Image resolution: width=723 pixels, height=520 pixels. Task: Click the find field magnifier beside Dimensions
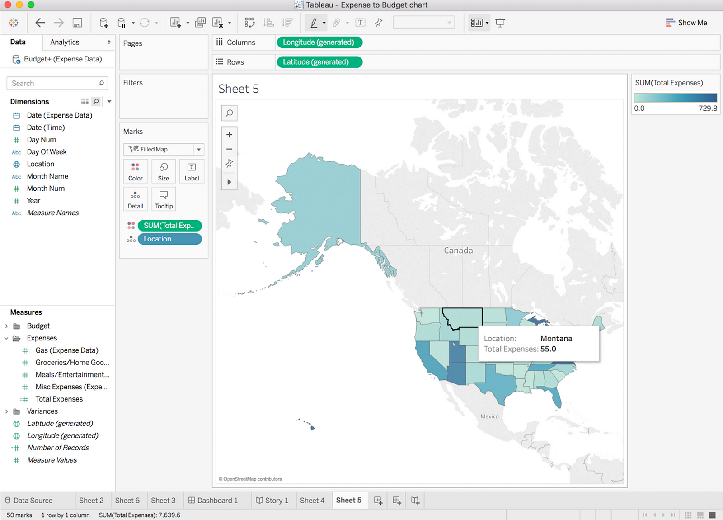pos(96,102)
